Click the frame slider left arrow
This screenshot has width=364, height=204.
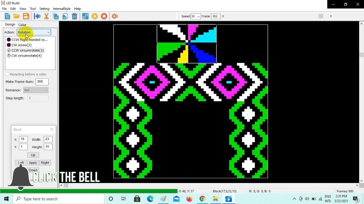(x=223, y=16)
